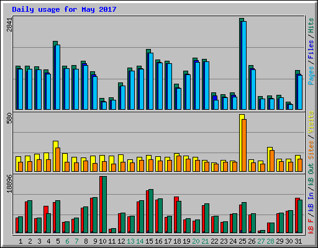Viewport: 318px width, 248px height.
Task: Click the 2841 axis maximum label
Action: coord(9,24)
